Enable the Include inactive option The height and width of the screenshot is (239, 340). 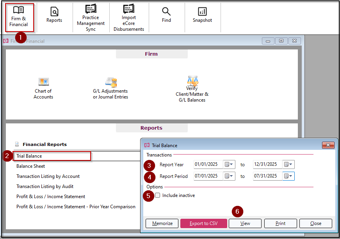pos(157,195)
